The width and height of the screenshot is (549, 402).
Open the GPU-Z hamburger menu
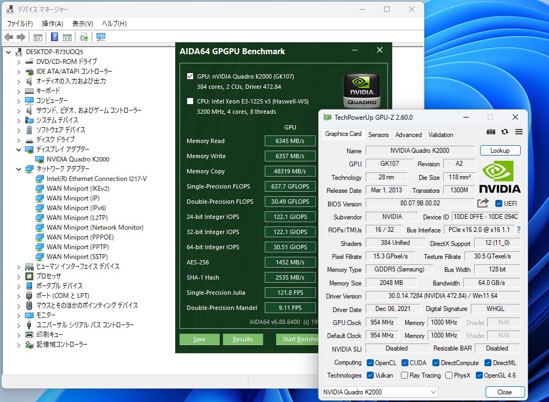click(x=519, y=132)
